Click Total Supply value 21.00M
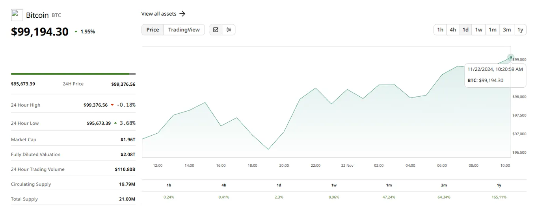 pos(127,199)
